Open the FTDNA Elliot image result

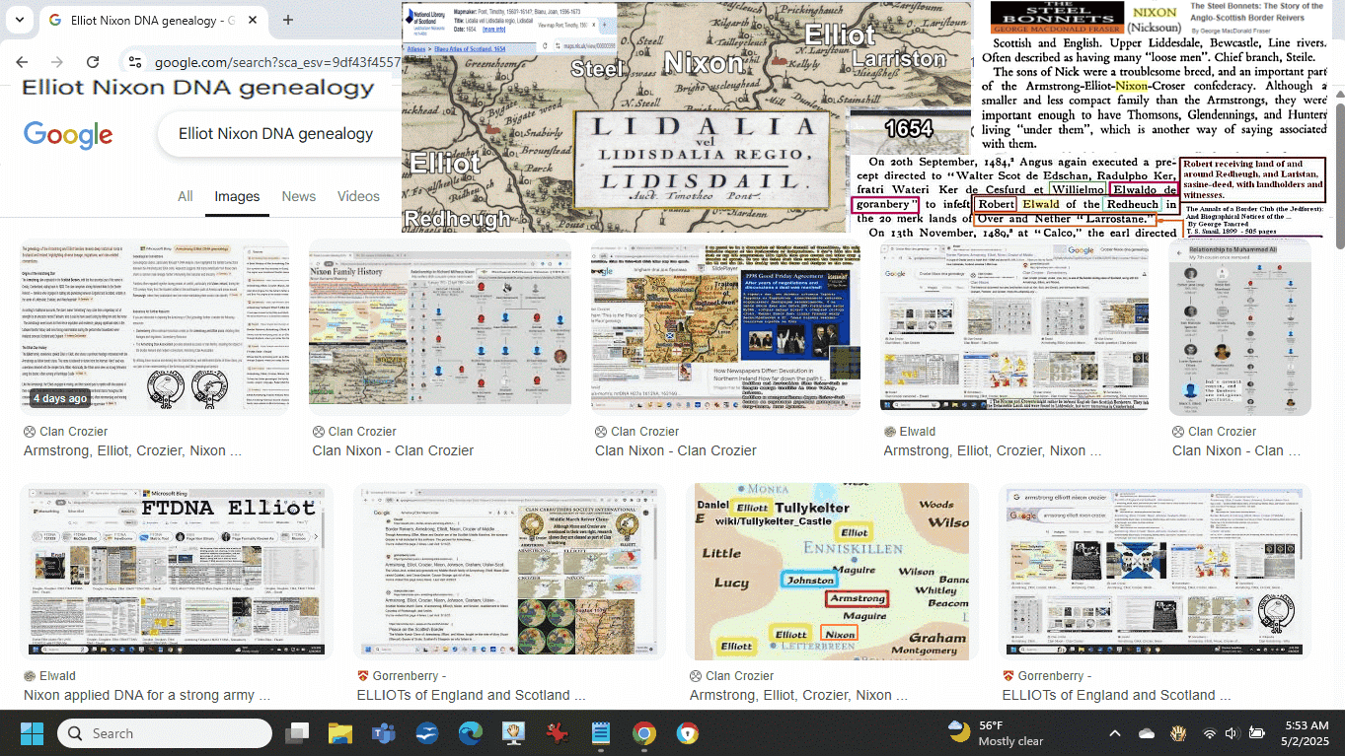[x=177, y=572]
